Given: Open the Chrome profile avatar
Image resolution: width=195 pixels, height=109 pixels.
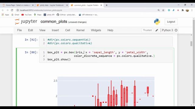Looking at the screenshot, I should point(187,10).
